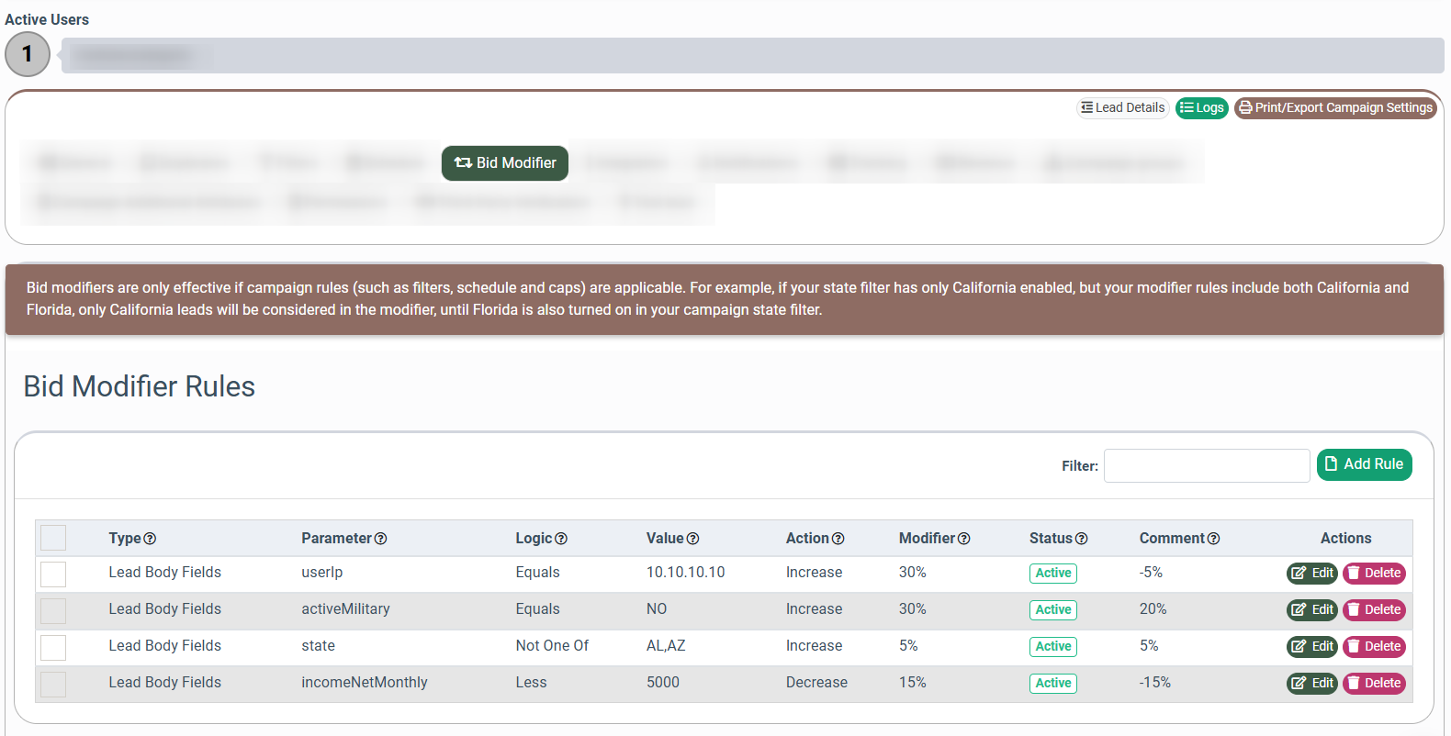Open the Bid Modifier tab
The image size is (1451, 736).
[x=505, y=163]
